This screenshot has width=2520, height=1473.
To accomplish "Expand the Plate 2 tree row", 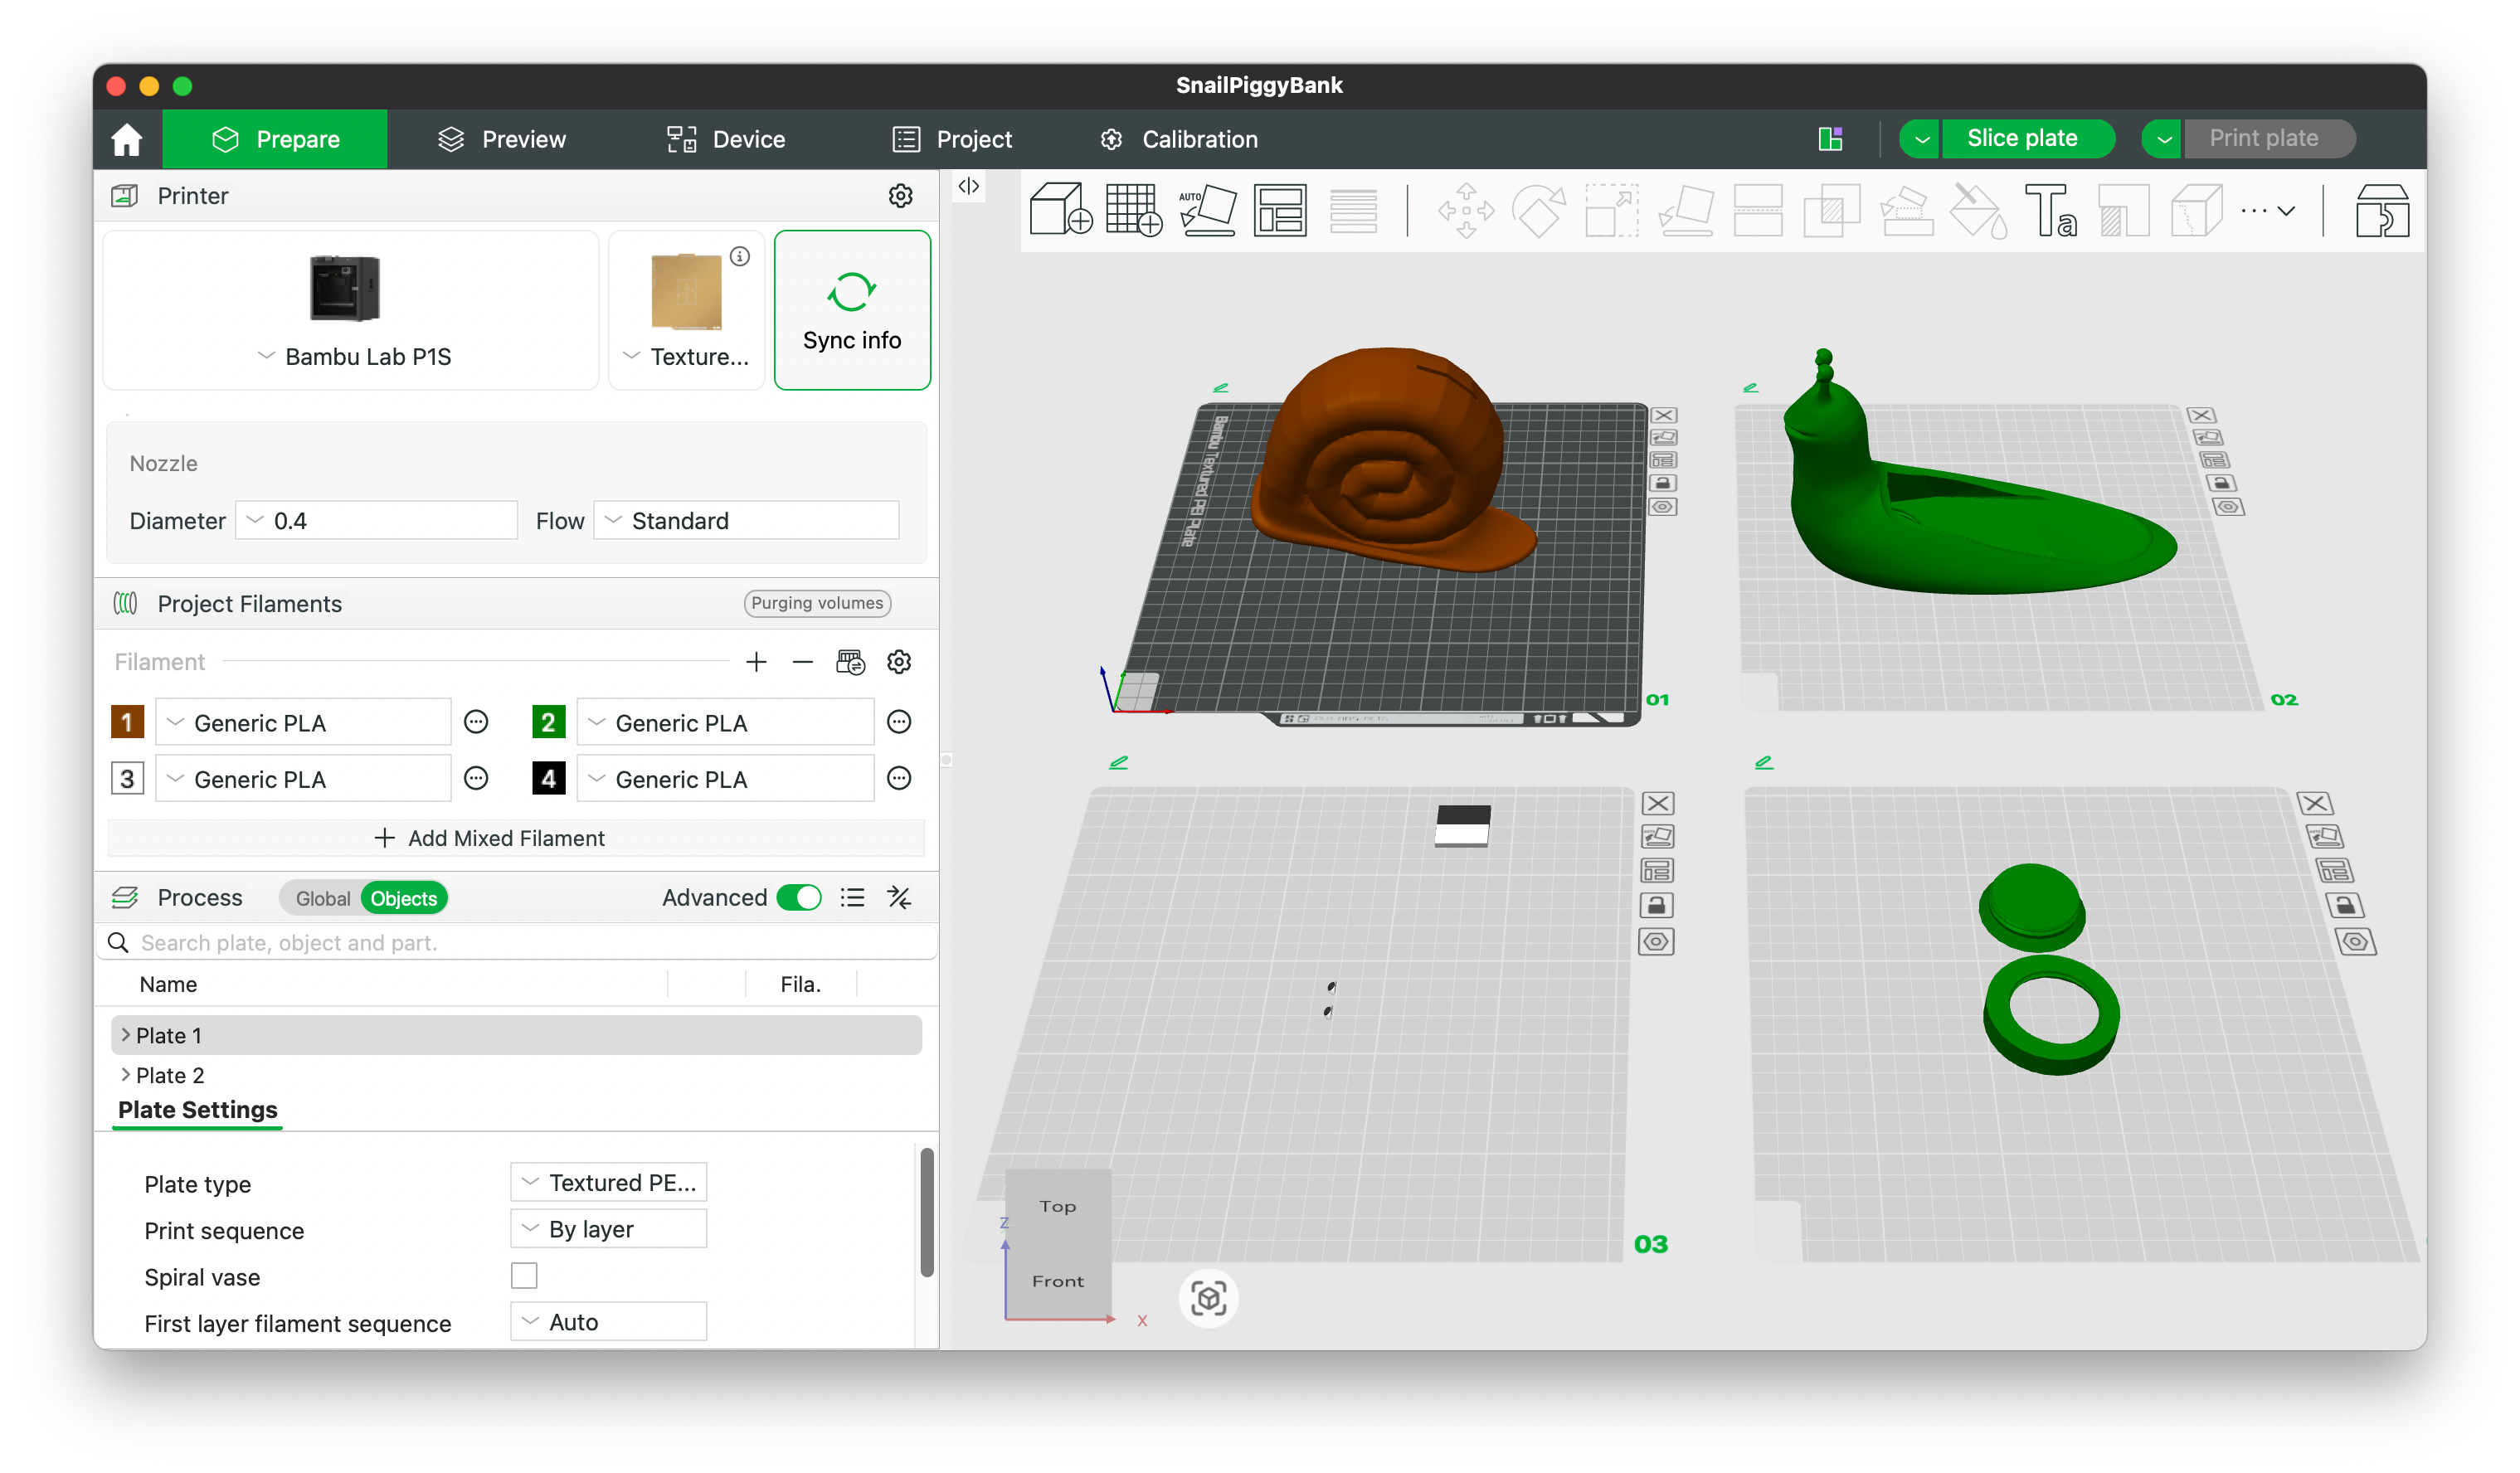I will coord(126,1075).
